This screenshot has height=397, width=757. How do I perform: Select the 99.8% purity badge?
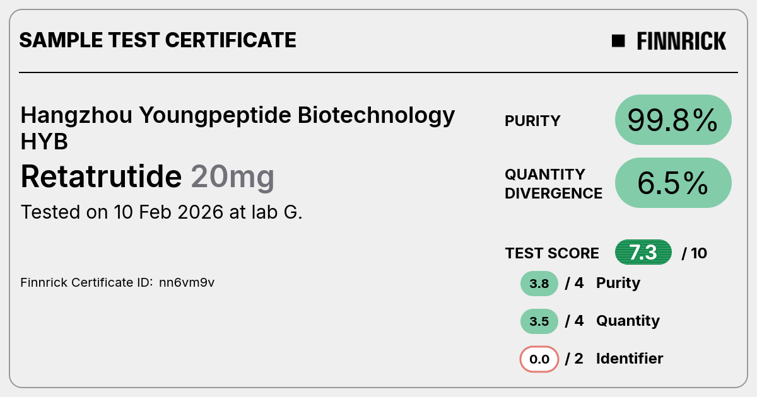[x=673, y=120]
